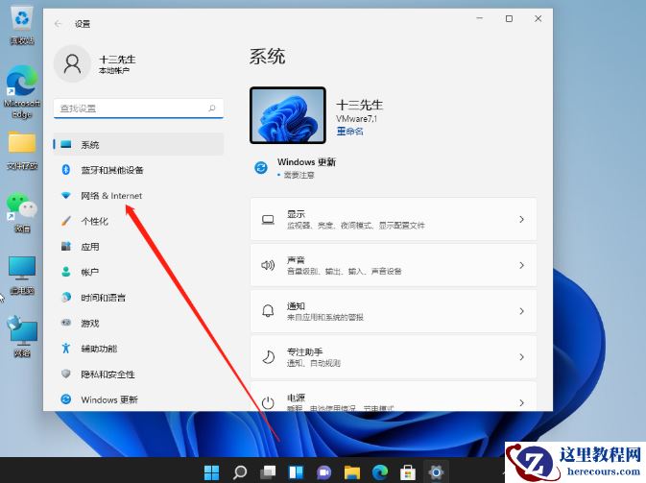
Task: Click the user avatar icon in sidebar
Action: (73, 64)
